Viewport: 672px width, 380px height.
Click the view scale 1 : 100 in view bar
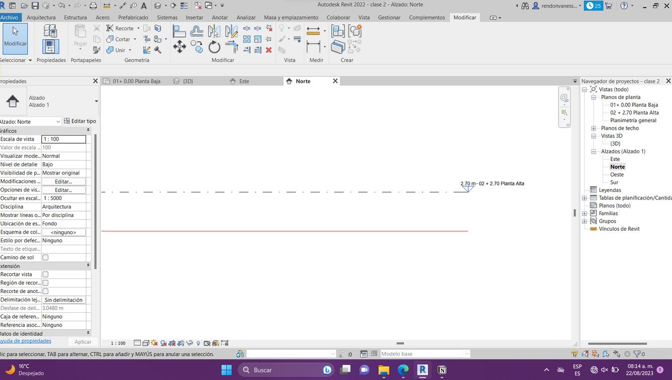[x=118, y=343]
